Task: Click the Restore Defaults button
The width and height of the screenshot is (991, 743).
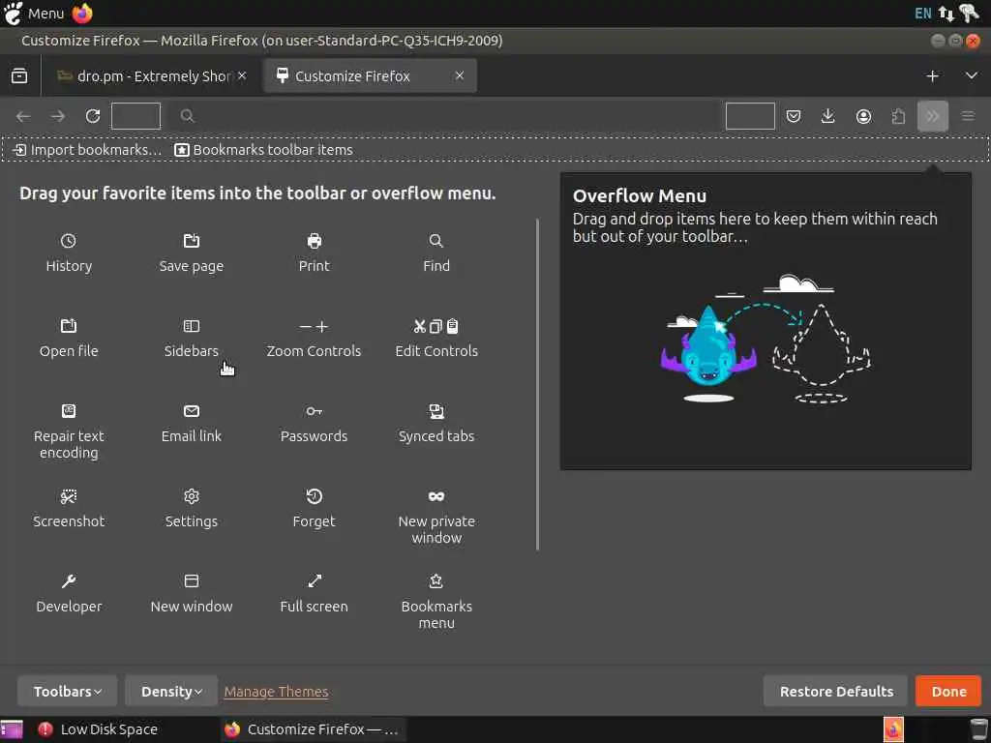Action: click(x=836, y=691)
